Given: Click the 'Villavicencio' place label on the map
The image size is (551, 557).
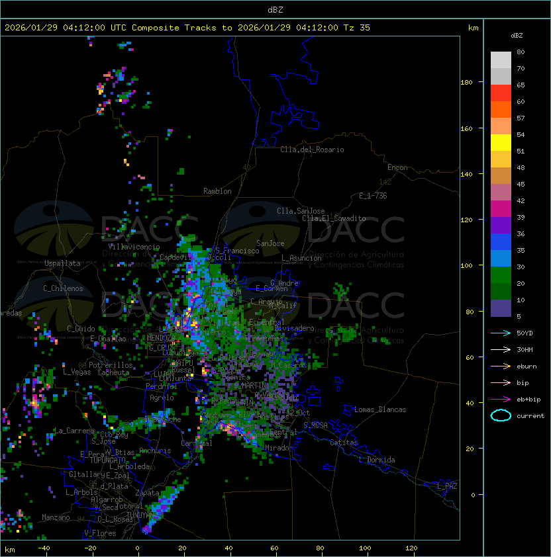Looking at the screenshot, I should 134,247.
